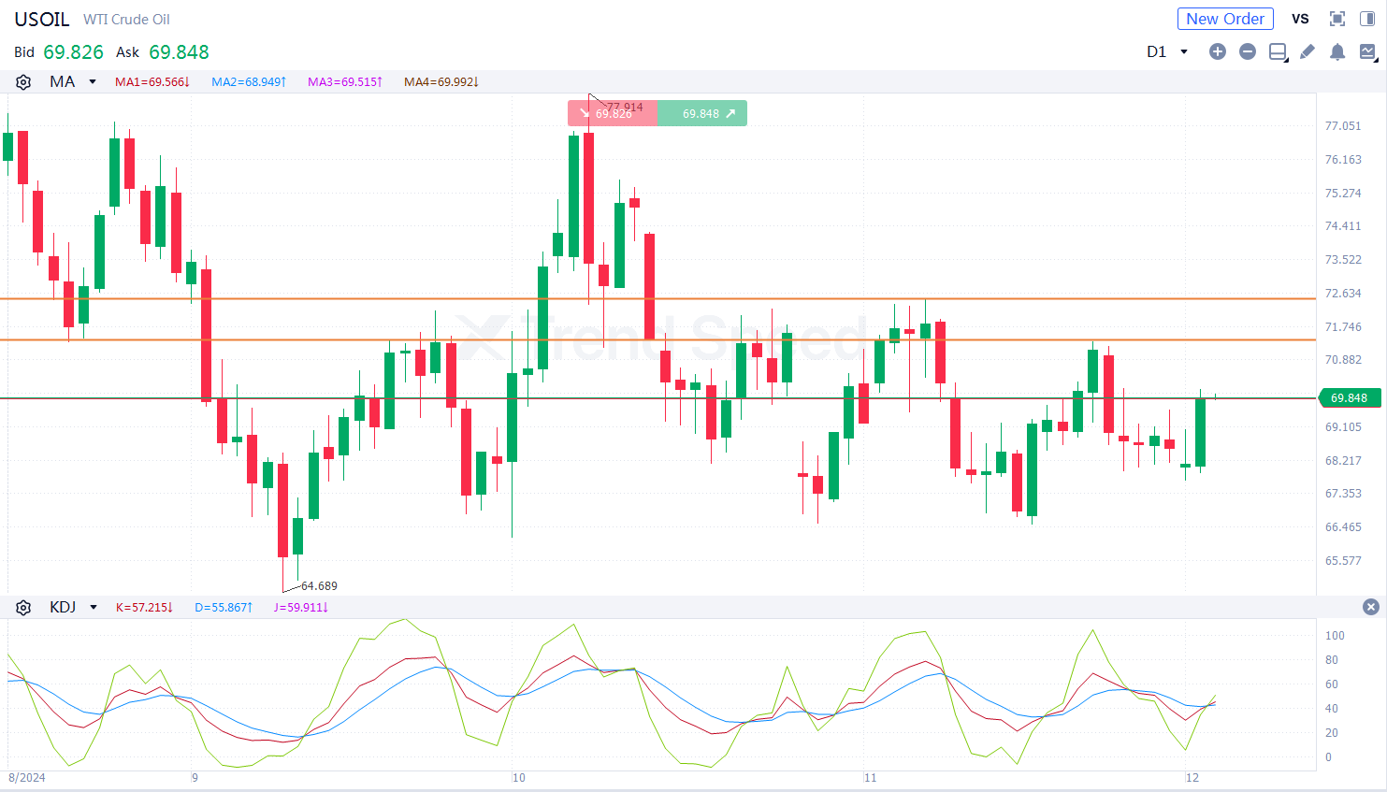Open the chart layout split icon
Viewport: 1387px width, 792px height.
click(x=1278, y=52)
